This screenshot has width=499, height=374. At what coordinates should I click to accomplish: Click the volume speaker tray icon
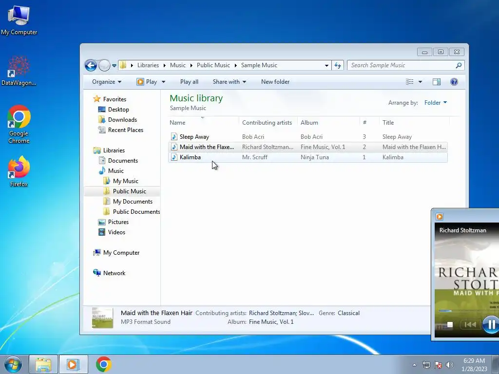click(450, 365)
